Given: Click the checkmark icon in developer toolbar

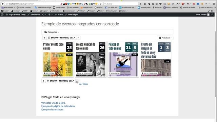Looking at the screenshot, I should (x=209, y=11).
